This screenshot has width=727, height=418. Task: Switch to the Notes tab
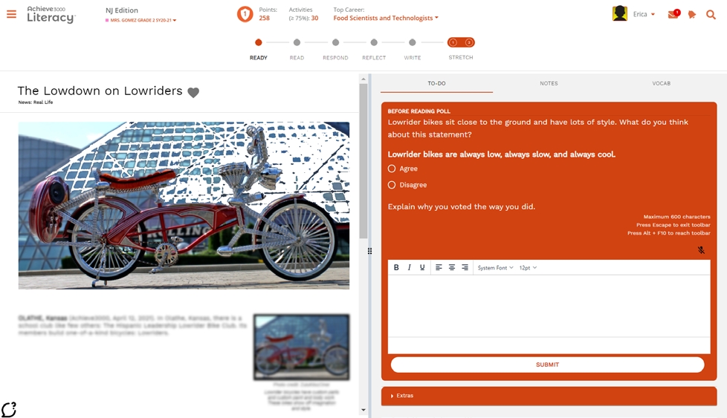tap(549, 83)
